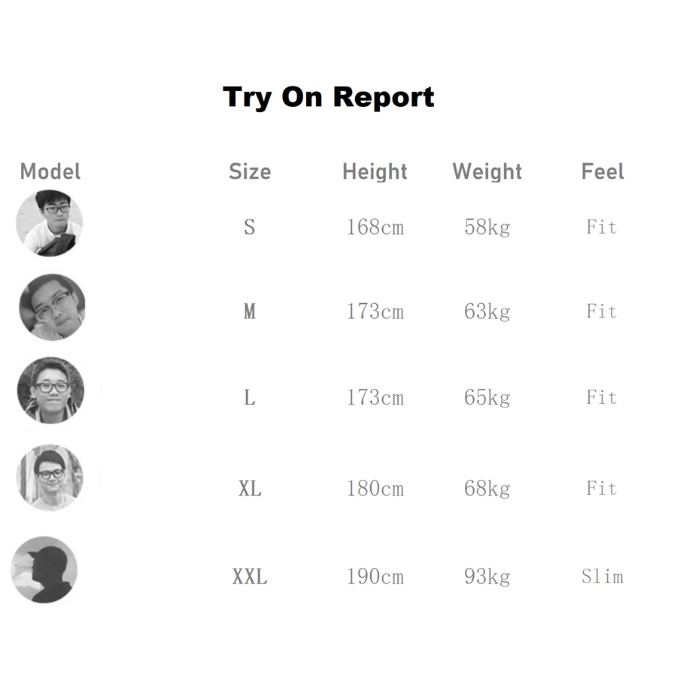The width and height of the screenshot is (677, 677).
Task: Click the Model column header
Action: pyautogui.click(x=50, y=172)
